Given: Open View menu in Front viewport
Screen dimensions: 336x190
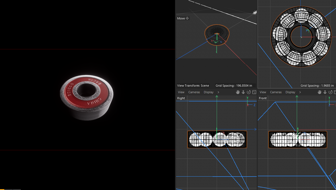Looking at the screenshot, I should point(263,92).
